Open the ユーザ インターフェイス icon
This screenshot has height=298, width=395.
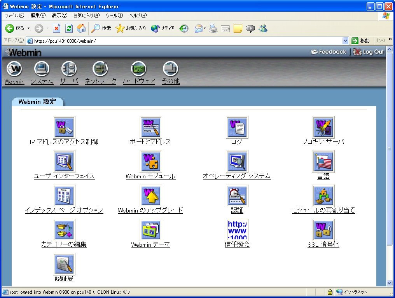click(x=64, y=161)
